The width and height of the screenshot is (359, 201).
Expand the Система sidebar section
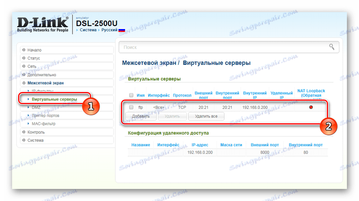tap(67, 140)
